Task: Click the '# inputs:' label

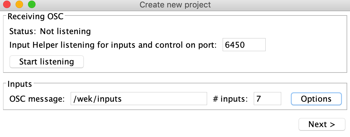Action: [230, 99]
